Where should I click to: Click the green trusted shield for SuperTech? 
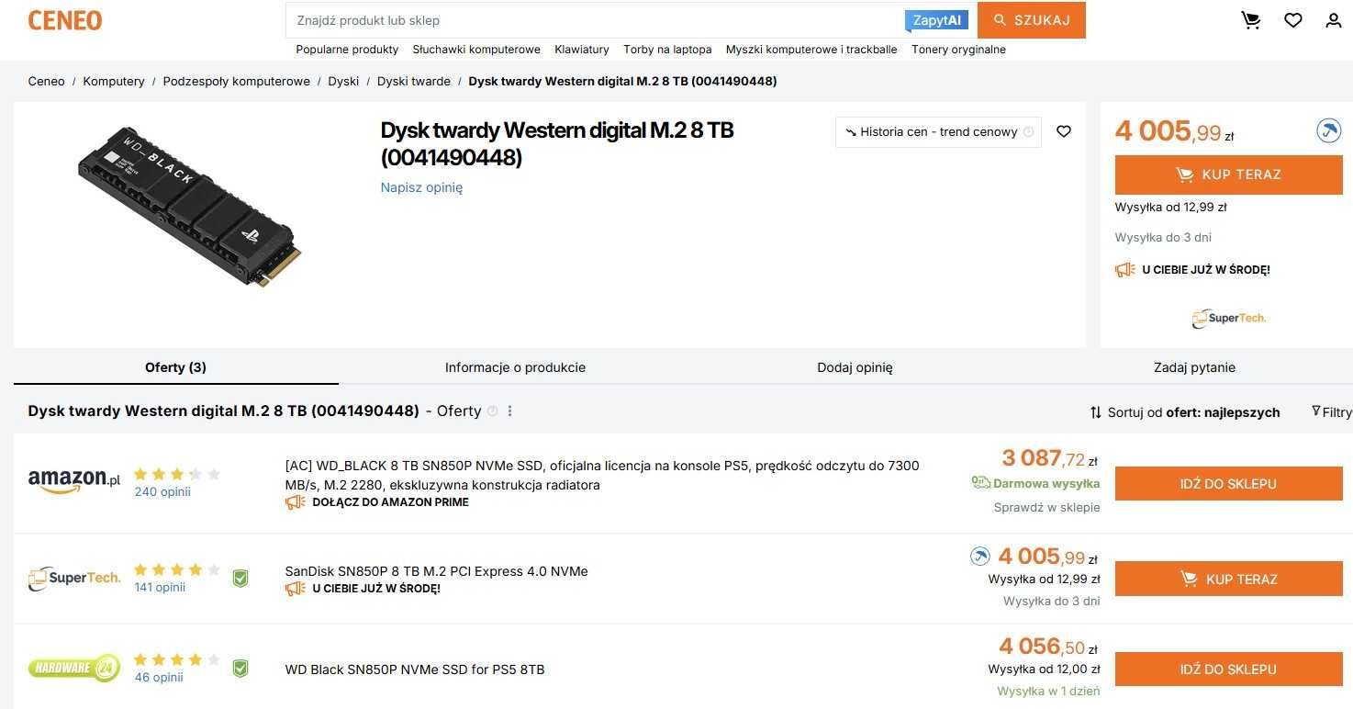click(240, 579)
